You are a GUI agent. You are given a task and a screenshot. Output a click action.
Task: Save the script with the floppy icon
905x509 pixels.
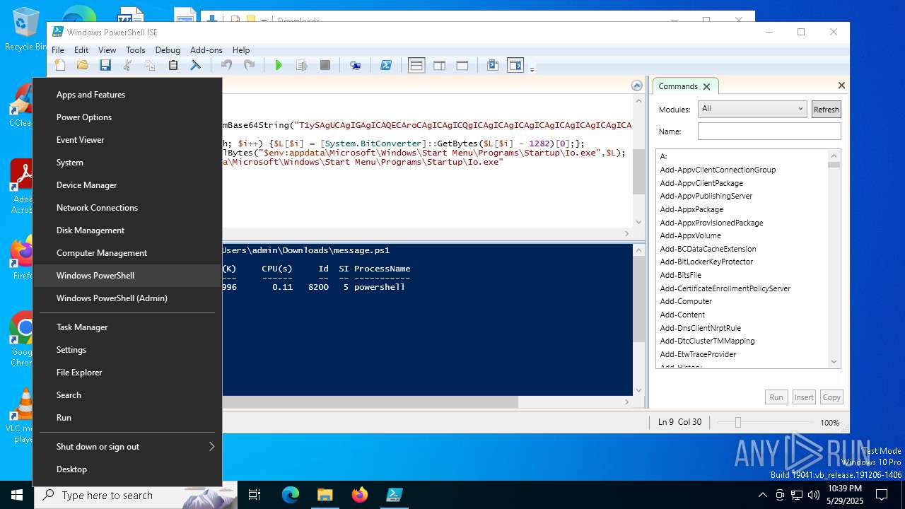point(105,66)
